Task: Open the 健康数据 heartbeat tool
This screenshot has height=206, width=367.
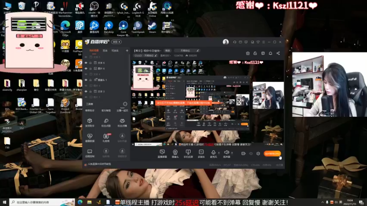Action: (89, 138)
